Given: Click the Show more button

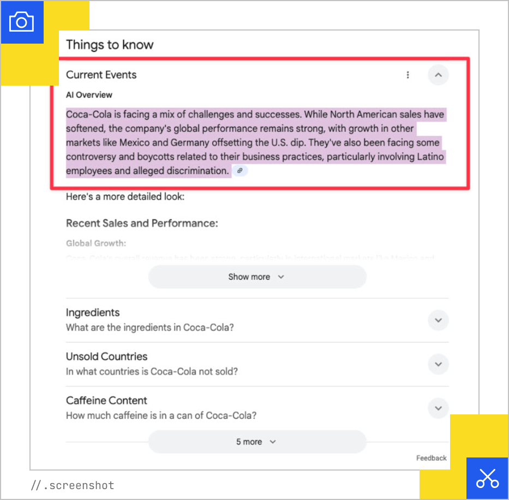Looking at the screenshot, I should tap(257, 277).
